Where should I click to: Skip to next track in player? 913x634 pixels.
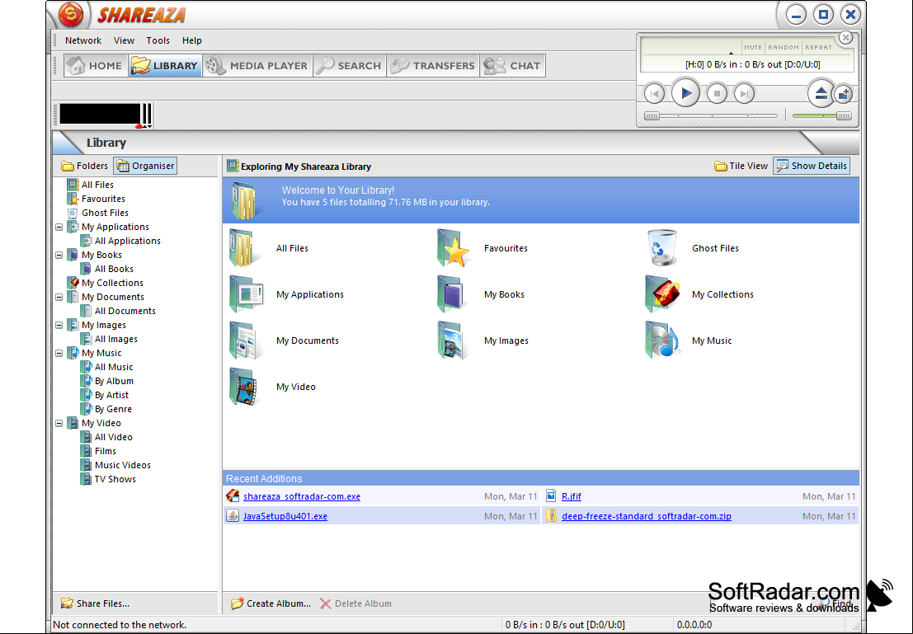(744, 93)
